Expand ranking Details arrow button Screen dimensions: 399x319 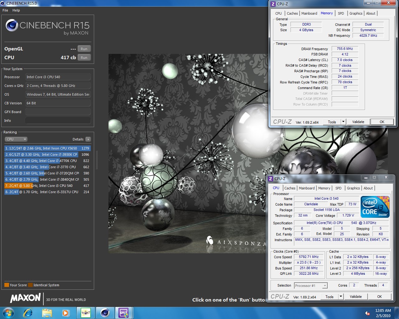(88, 139)
